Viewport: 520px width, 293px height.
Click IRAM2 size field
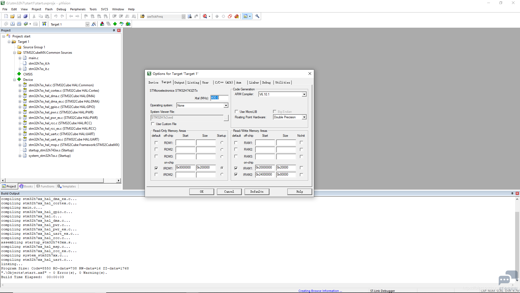click(286, 175)
